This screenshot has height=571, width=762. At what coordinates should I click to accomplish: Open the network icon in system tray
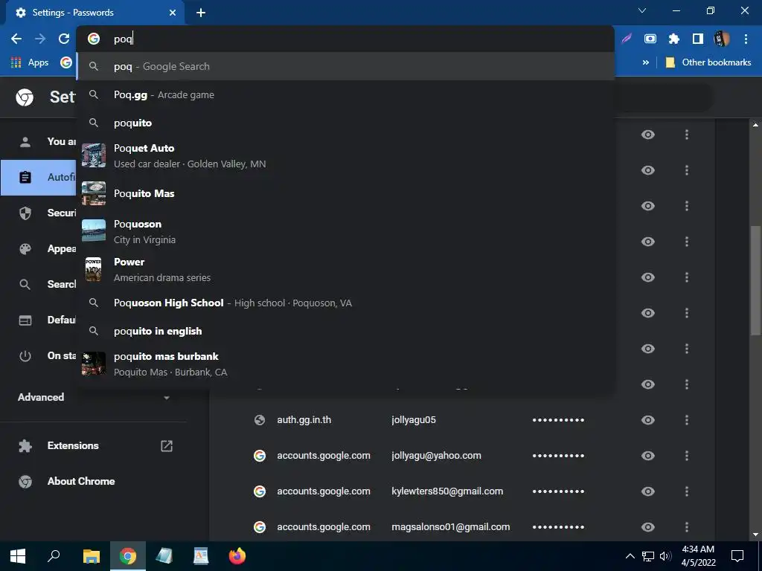pos(648,556)
